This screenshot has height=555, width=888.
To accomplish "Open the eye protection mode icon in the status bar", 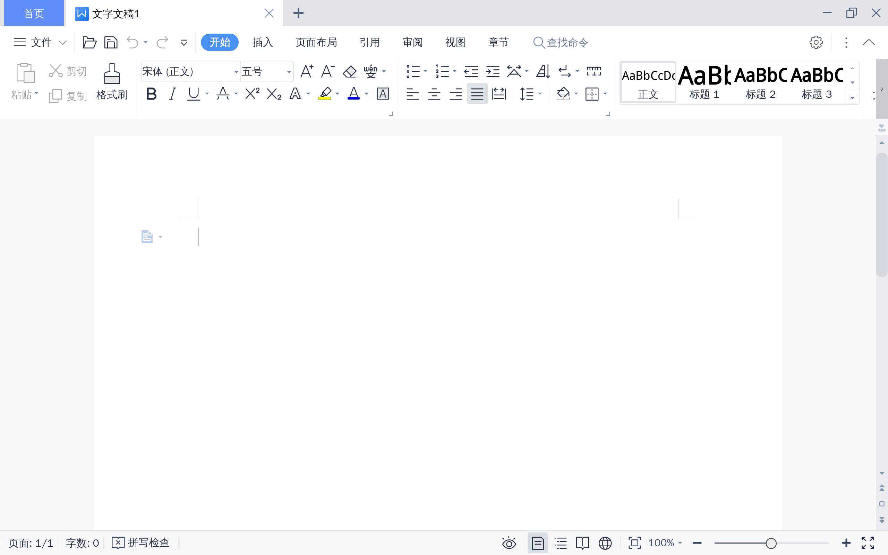I will [x=509, y=543].
